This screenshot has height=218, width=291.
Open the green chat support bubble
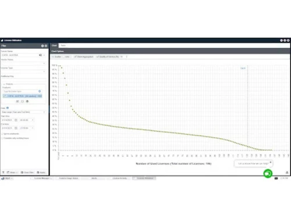point(268,173)
